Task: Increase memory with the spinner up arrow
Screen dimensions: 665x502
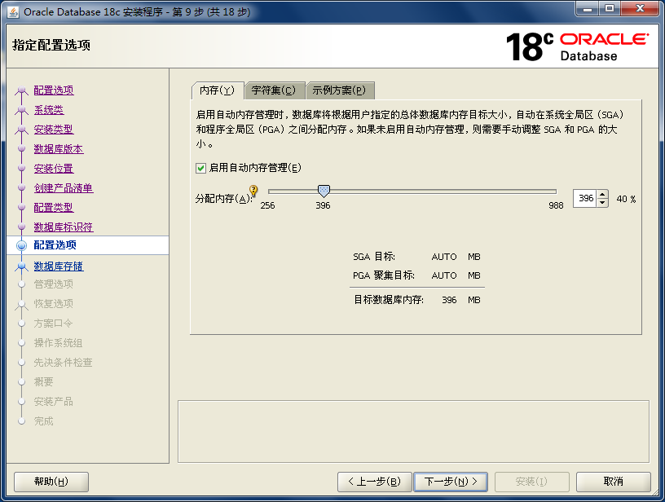Action: 602,194
